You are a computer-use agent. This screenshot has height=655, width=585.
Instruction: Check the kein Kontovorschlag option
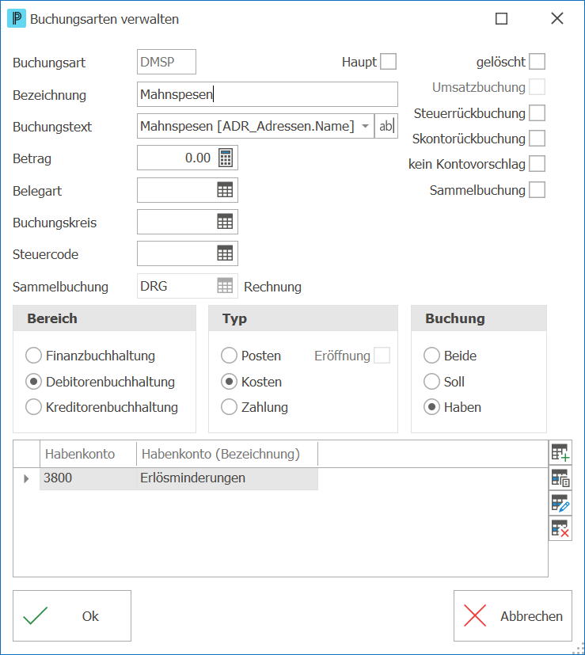click(537, 164)
